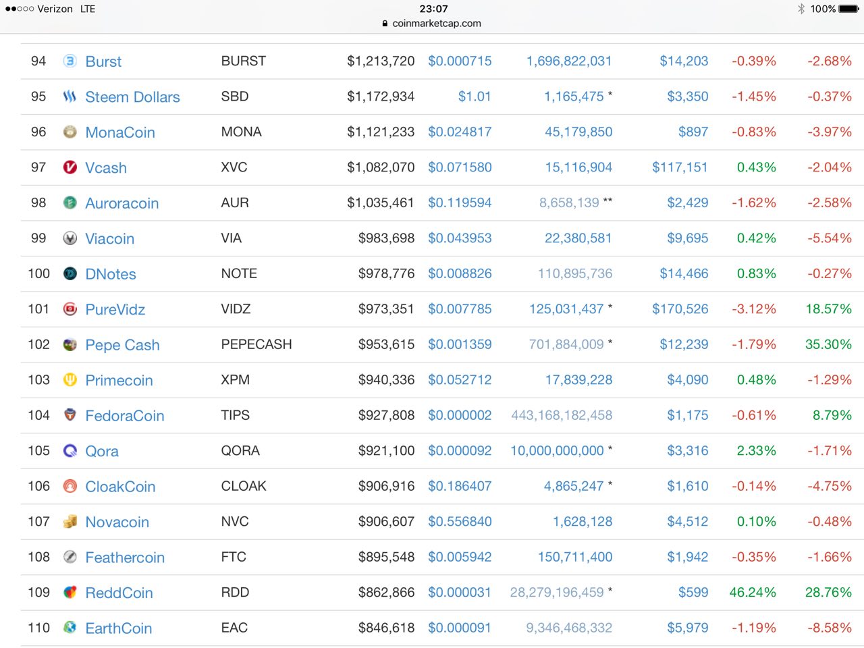Viewport: 864px width, 648px height.
Task: Click the ReddCoin logo icon
Action: click(70, 593)
